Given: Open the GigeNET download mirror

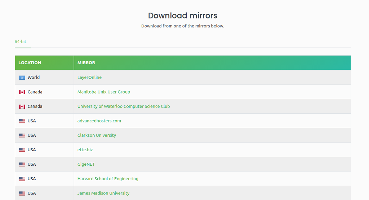Looking at the screenshot, I should point(86,164).
